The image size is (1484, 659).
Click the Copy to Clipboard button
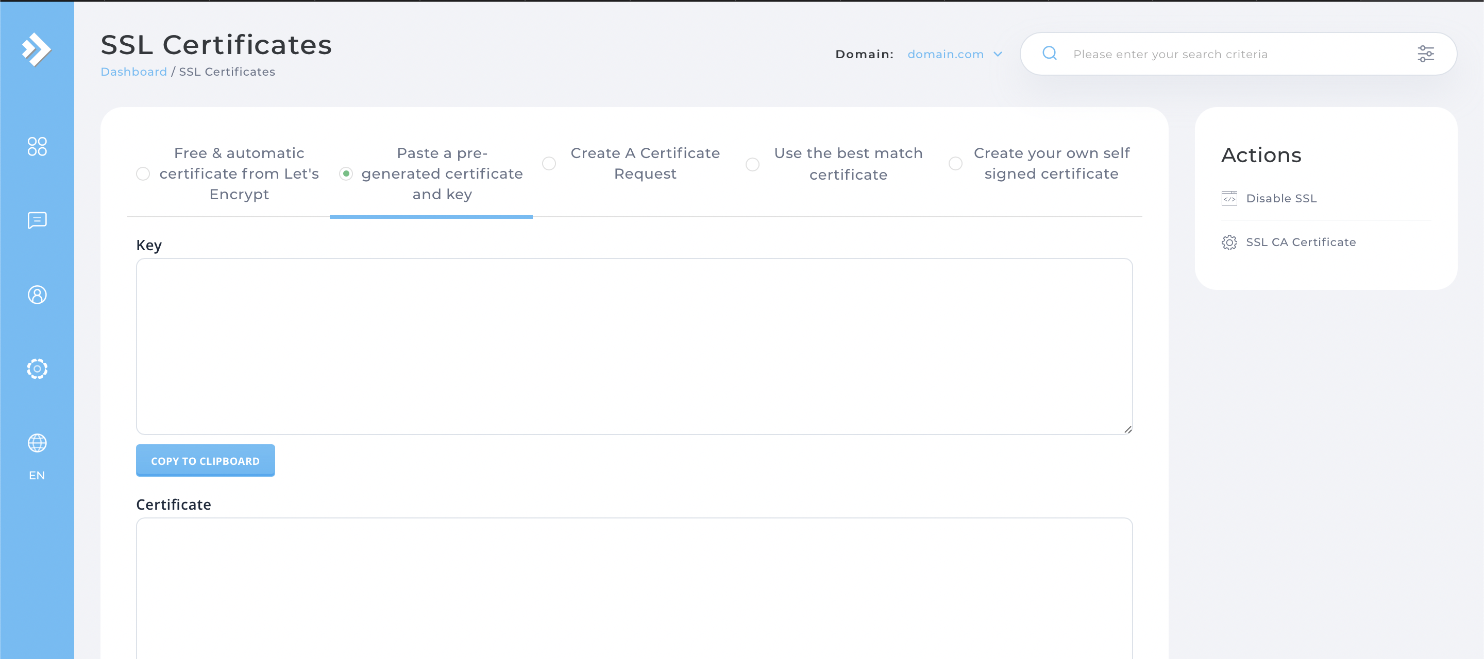[205, 460]
